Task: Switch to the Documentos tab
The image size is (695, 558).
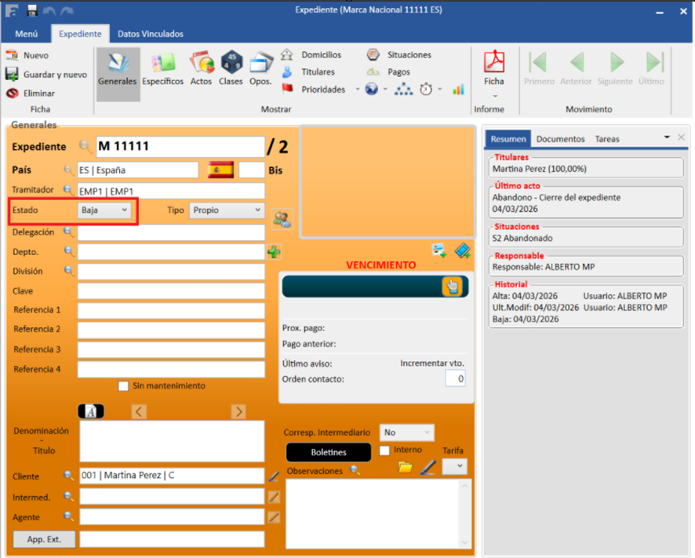Action: coord(560,139)
